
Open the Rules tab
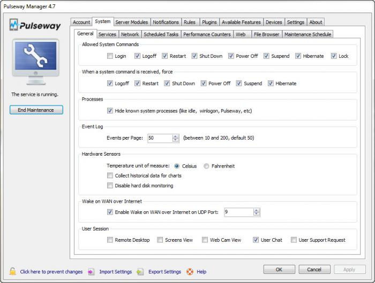pyautogui.click(x=190, y=22)
